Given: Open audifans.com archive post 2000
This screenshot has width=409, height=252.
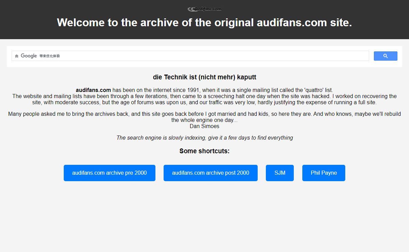Looking at the screenshot, I should pos(211,173).
